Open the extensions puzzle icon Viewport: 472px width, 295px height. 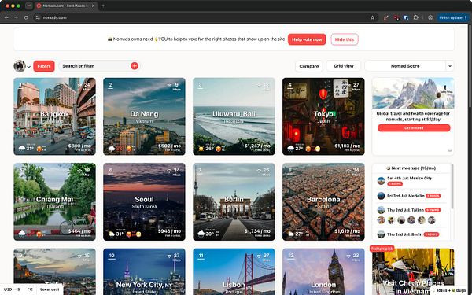click(x=416, y=17)
